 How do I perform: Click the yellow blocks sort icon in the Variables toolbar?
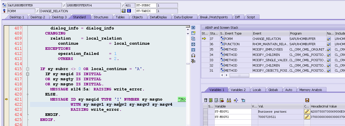pyautogui.click(x=229, y=100)
